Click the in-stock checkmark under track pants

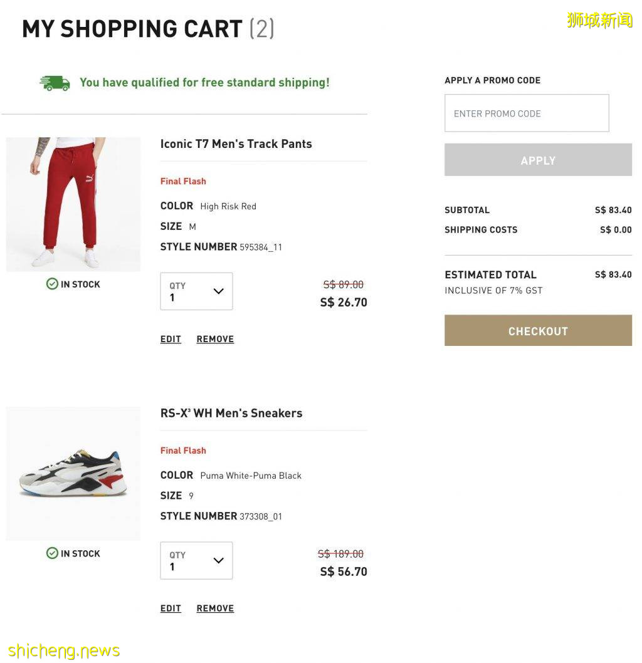52,284
